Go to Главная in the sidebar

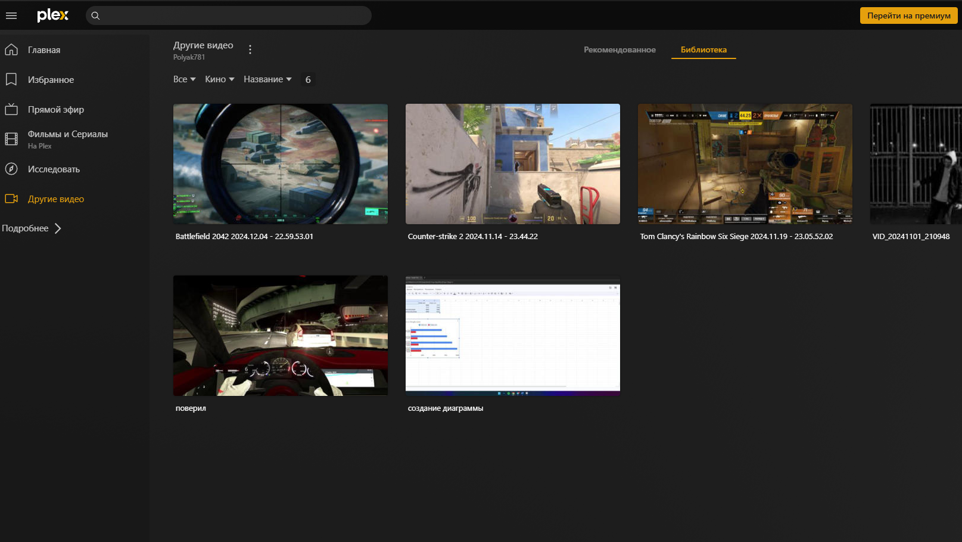[x=44, y=50]
